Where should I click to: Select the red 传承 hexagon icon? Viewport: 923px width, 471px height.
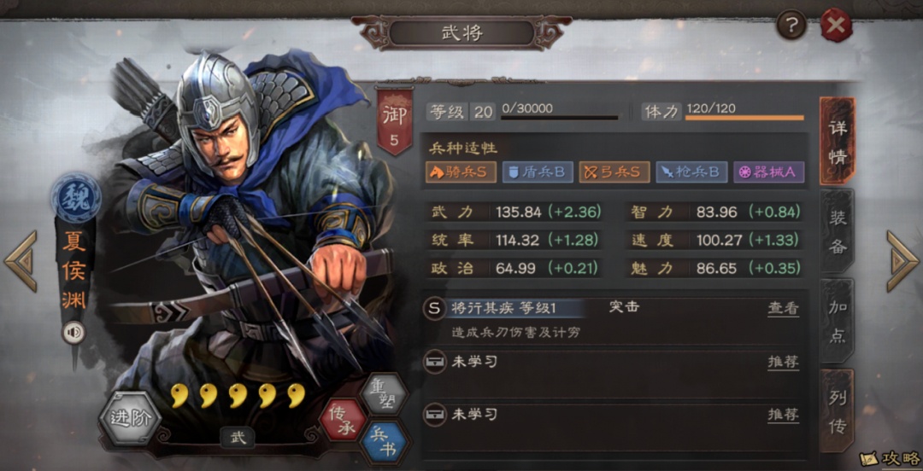[x=342, y=421]
